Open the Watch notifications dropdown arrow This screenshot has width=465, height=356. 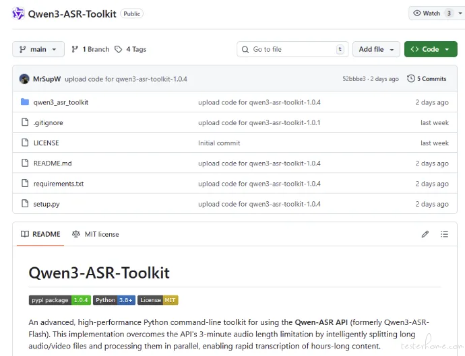[x=461, y=13]
